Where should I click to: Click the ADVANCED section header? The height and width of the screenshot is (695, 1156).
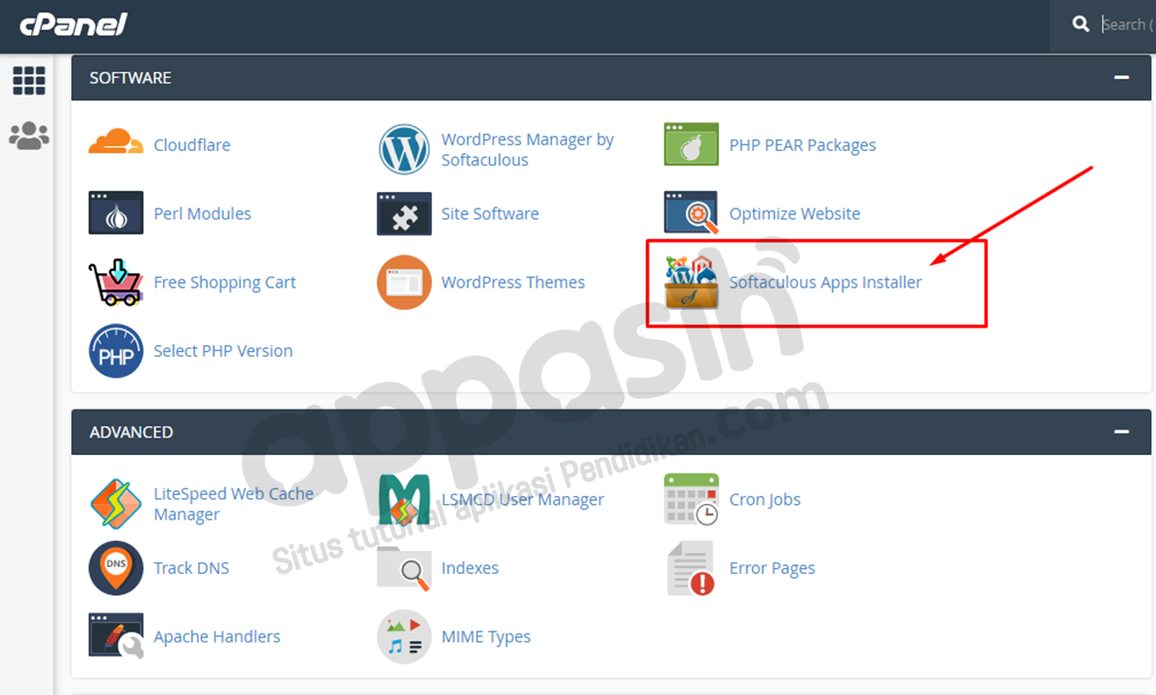point(612,432)
